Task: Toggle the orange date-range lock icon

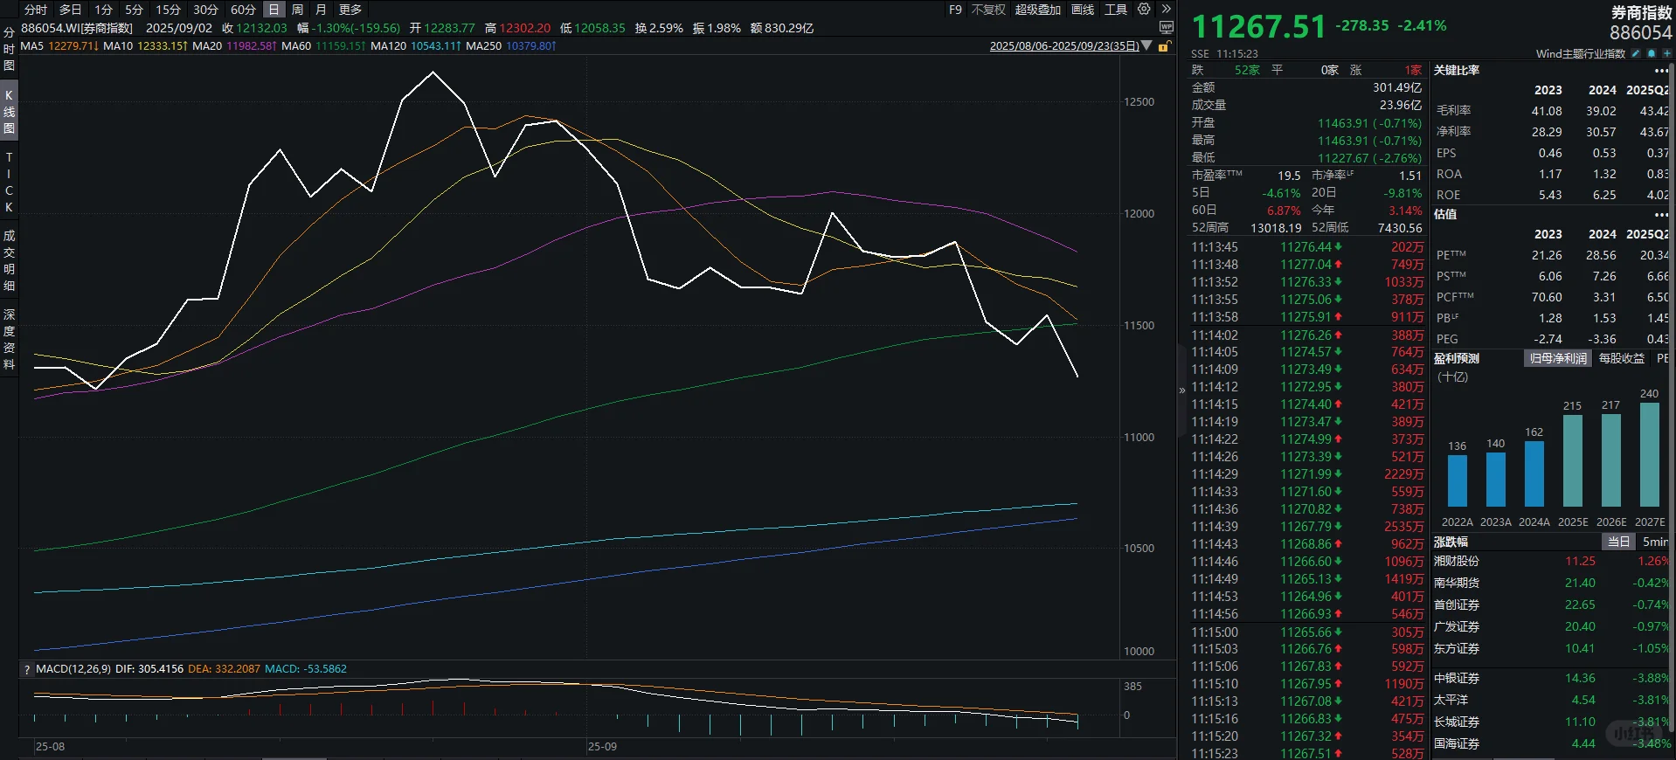Action: [x=1164, y=46]
